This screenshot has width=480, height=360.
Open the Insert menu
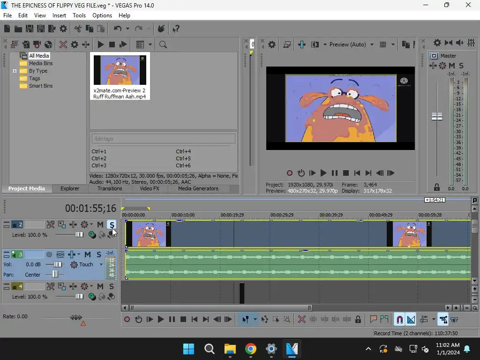(x=59, y=15)
